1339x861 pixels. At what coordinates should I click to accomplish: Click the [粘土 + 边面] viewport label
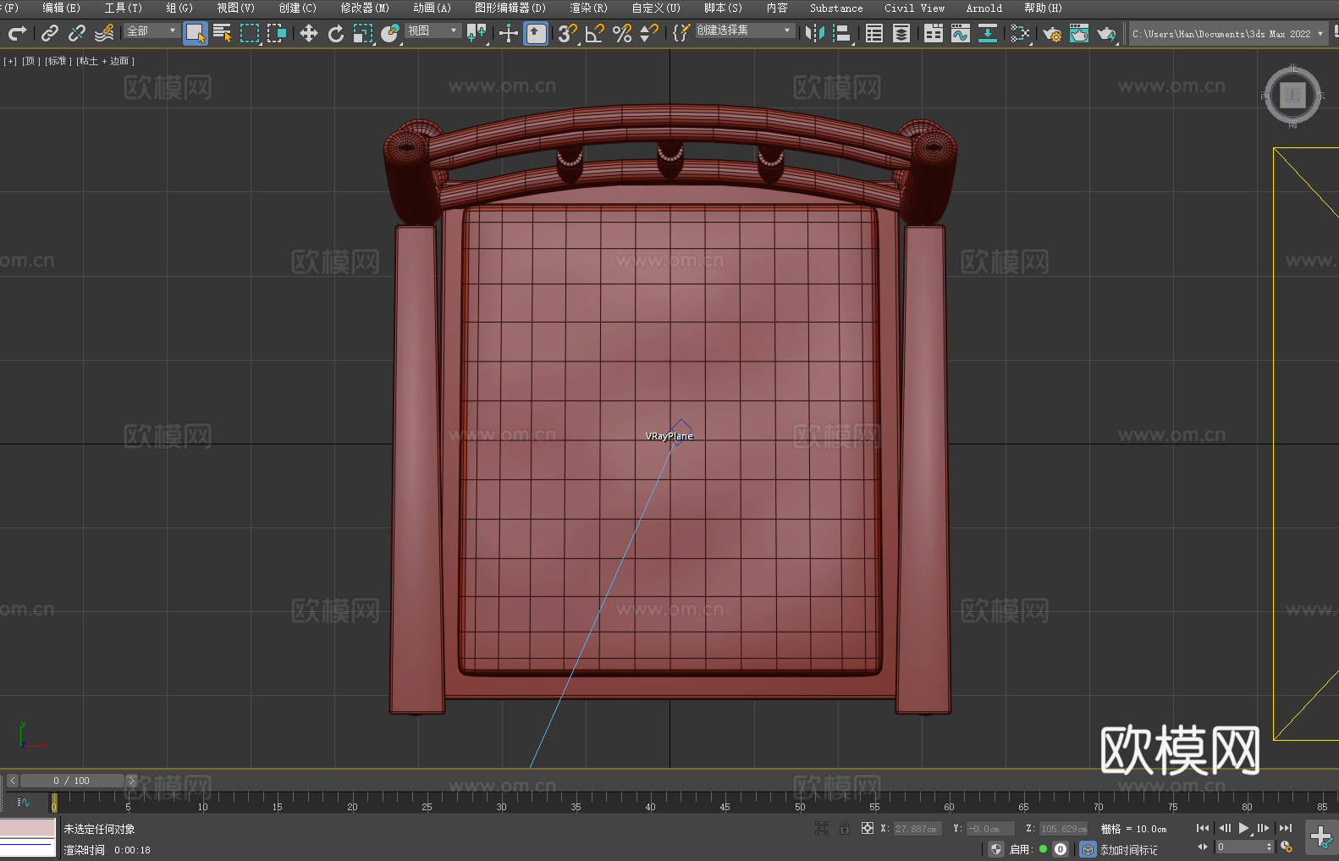click(105, 61)
